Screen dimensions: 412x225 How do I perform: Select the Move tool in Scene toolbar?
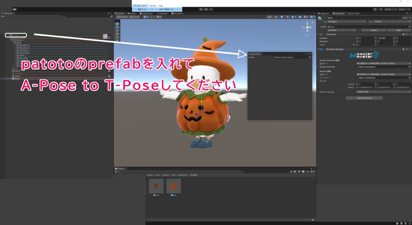(117, 27)
